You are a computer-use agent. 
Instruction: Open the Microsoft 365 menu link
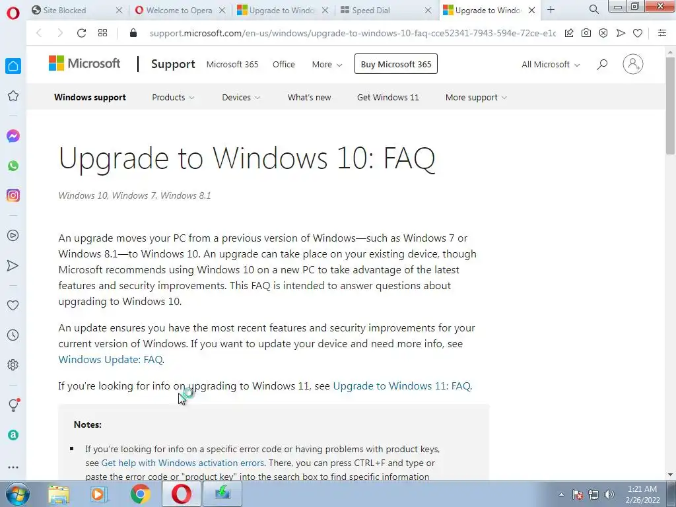232,64
